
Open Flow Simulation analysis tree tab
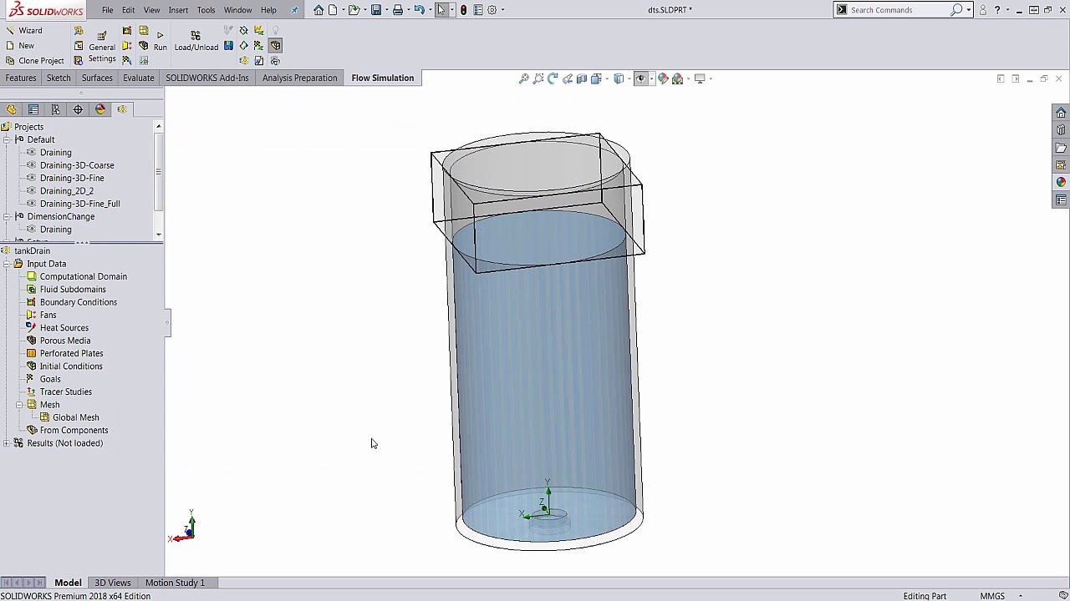122,109
